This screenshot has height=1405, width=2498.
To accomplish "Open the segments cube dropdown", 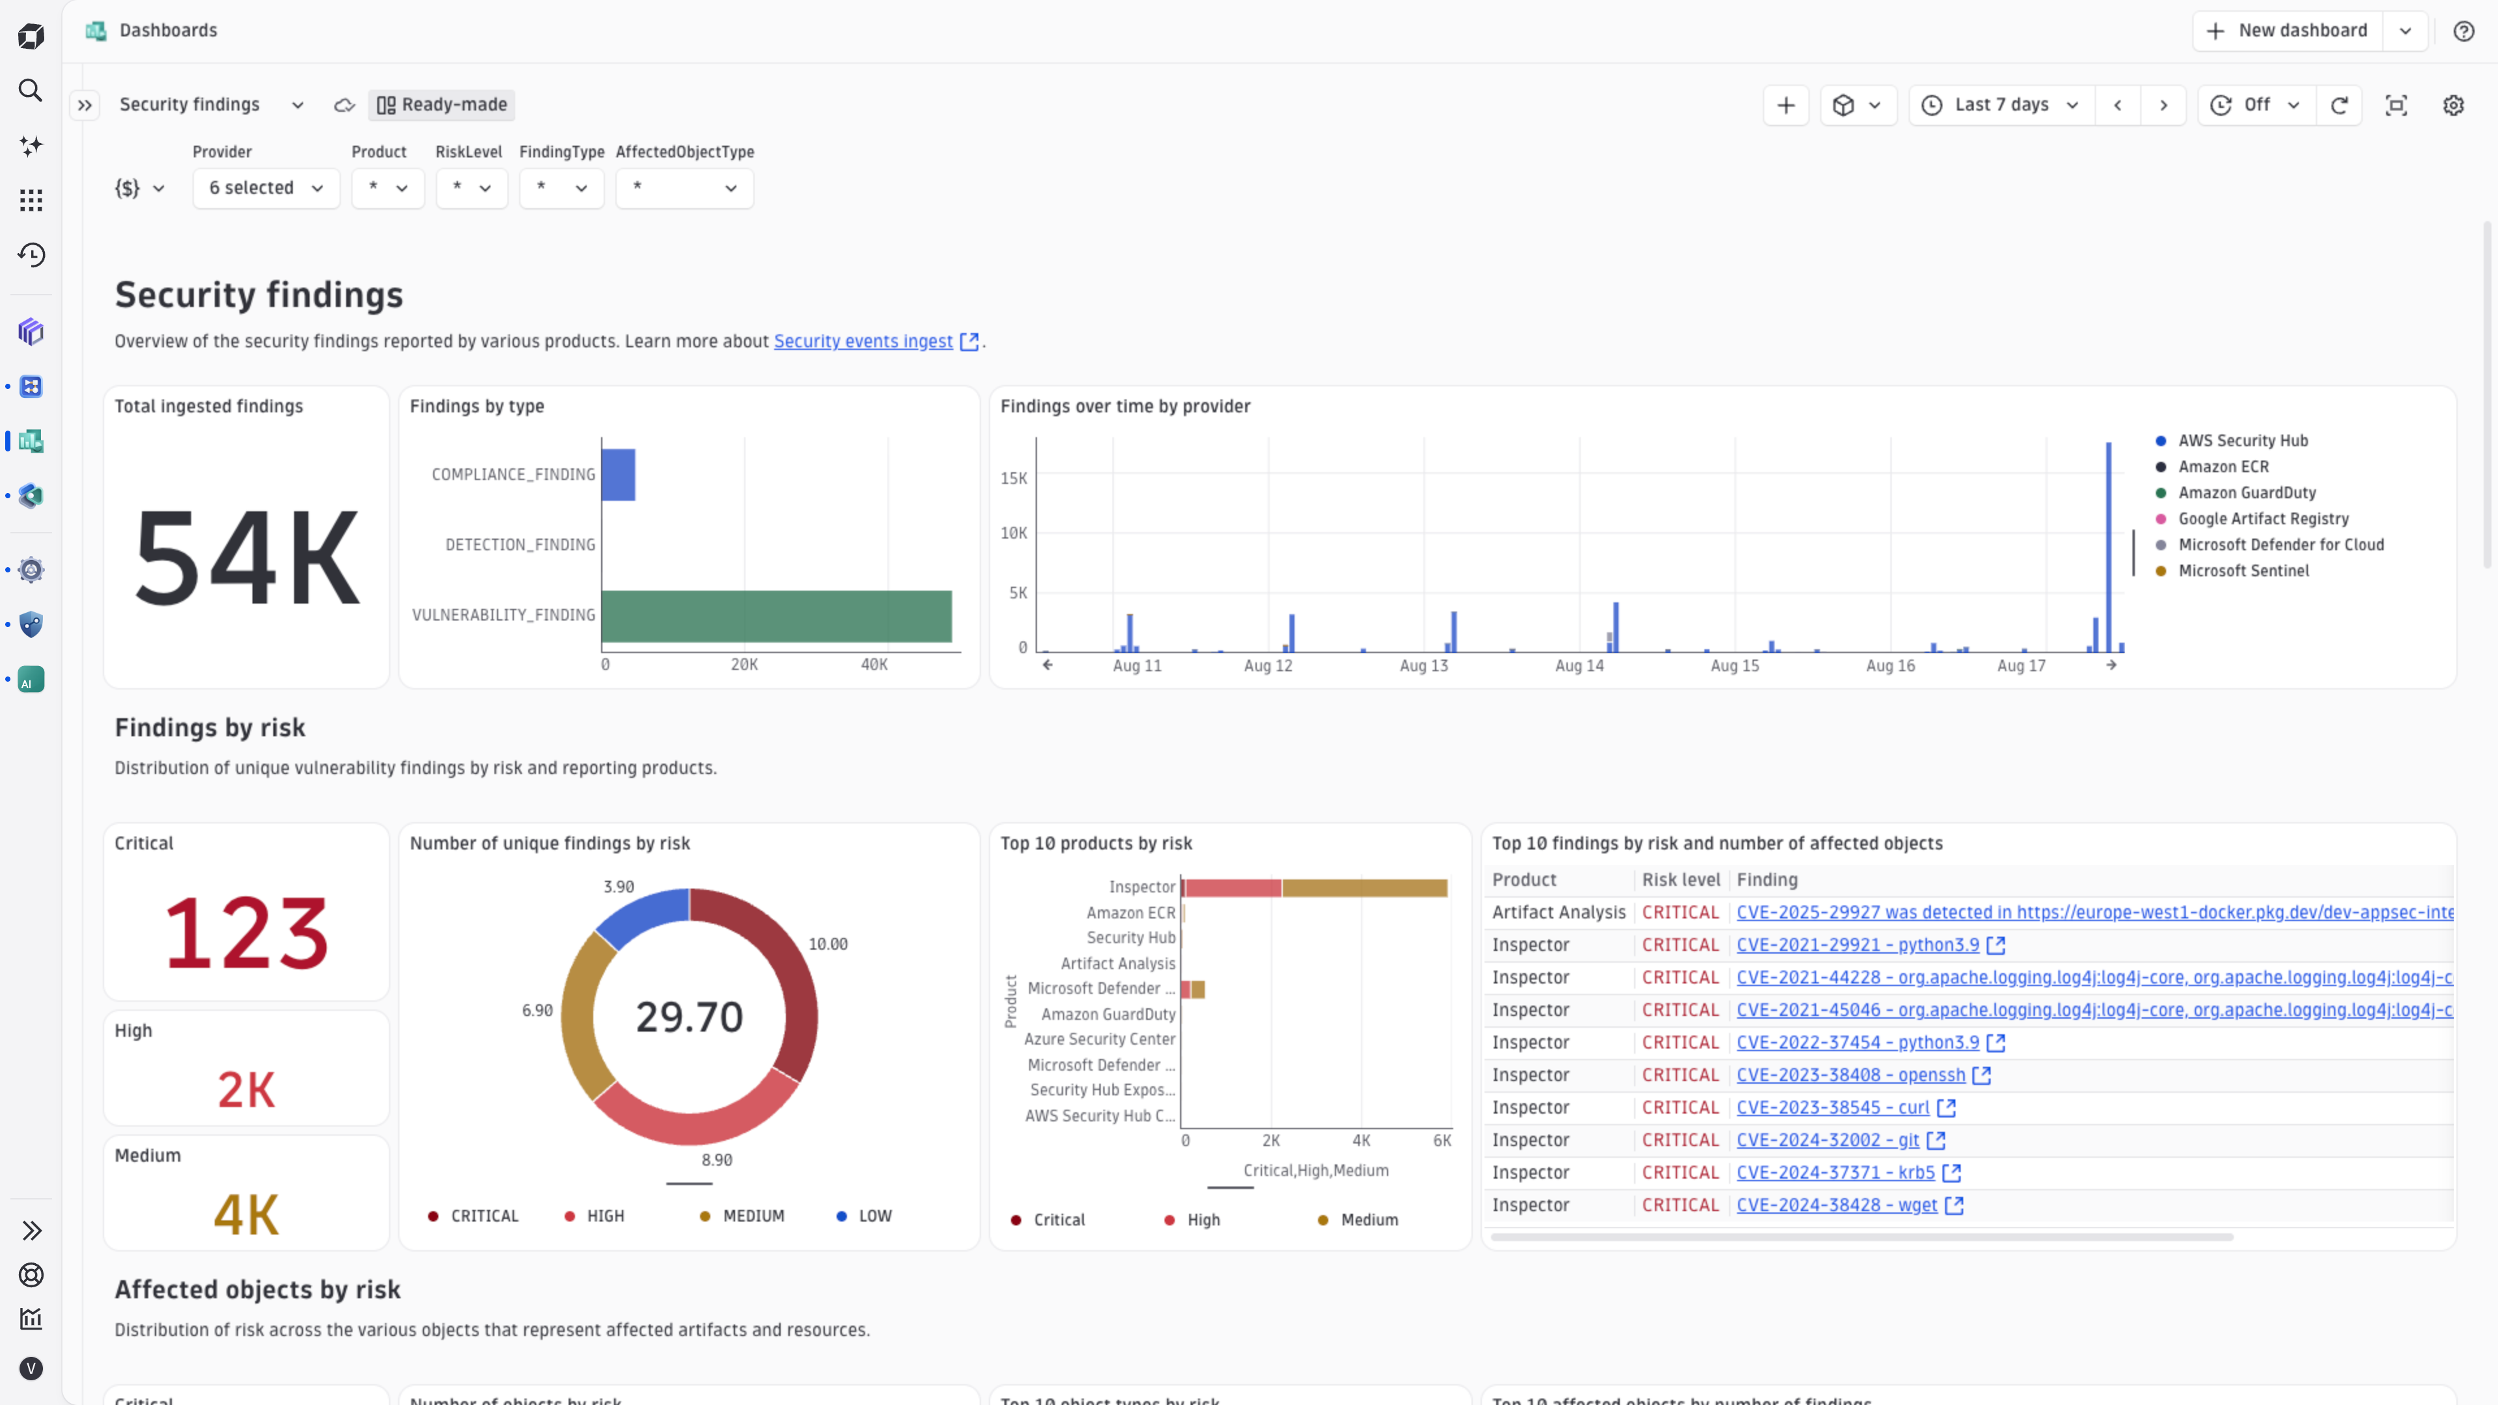I will pyautogui.click(x=1858, y=105).
